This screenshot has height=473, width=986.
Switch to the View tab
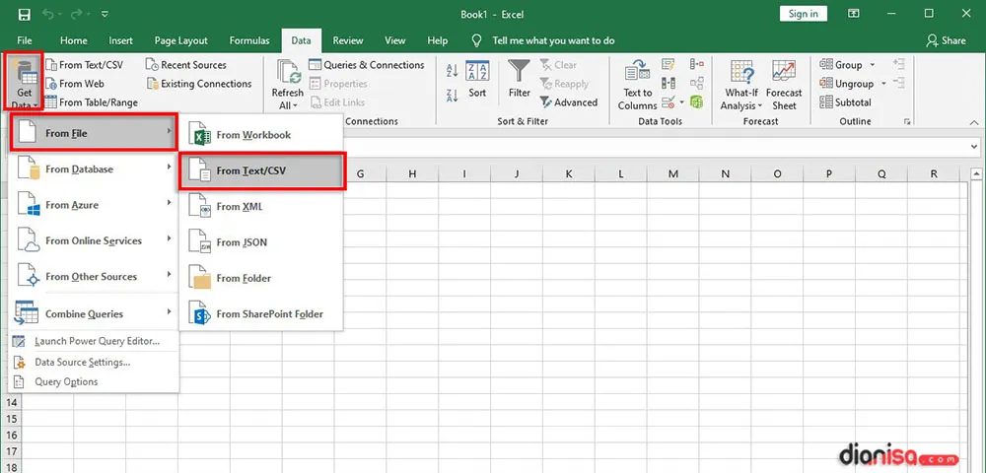395,40
